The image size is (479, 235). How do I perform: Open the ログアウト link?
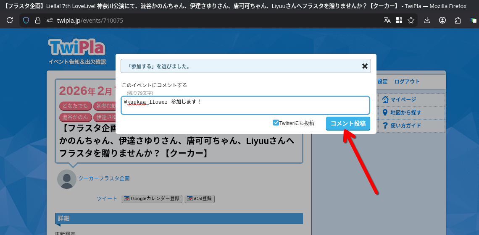click(407, 81)
